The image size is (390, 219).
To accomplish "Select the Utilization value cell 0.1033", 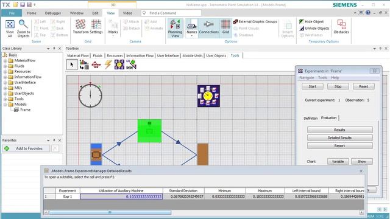I will 121,196.
